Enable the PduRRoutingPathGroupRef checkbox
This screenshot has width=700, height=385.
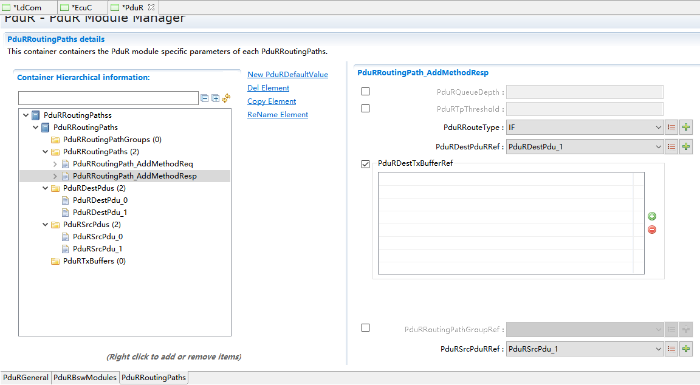click(365, 328)
